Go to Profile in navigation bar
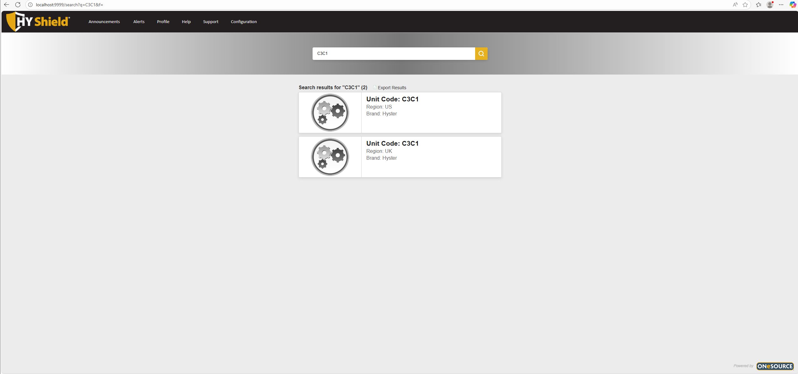The width and height of the screenshot is (798, 374). point(163,22)
